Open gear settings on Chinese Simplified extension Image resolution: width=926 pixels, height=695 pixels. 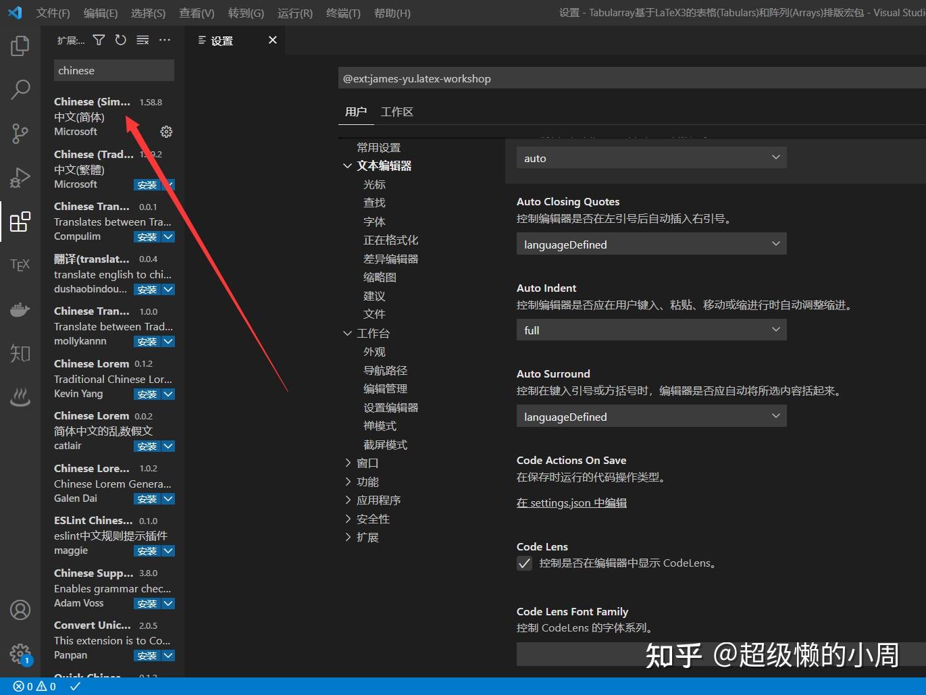pos(166,131)
